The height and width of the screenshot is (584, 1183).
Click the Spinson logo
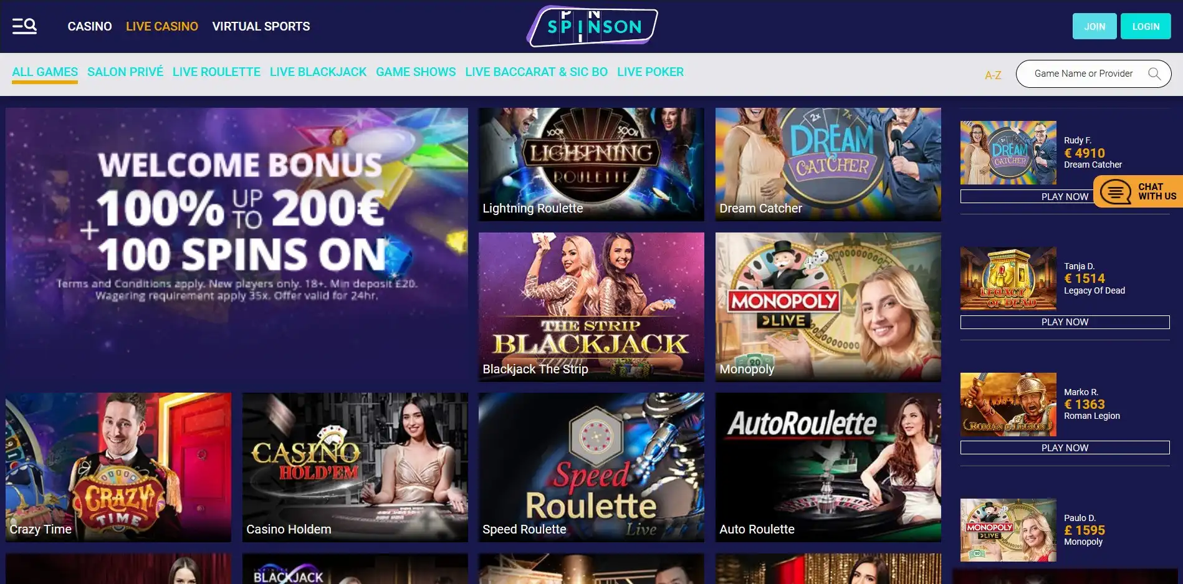tap(592, 26)
